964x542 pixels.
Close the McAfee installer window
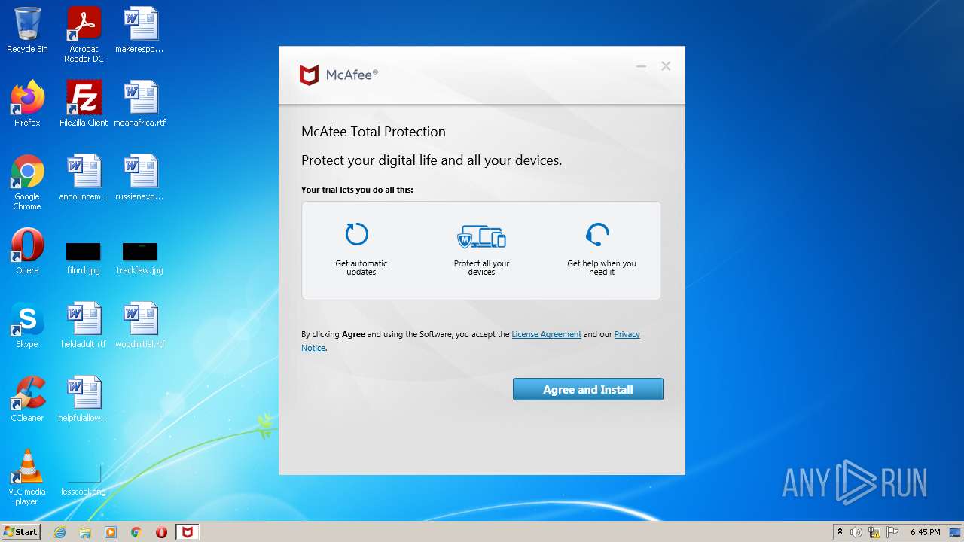666,66
